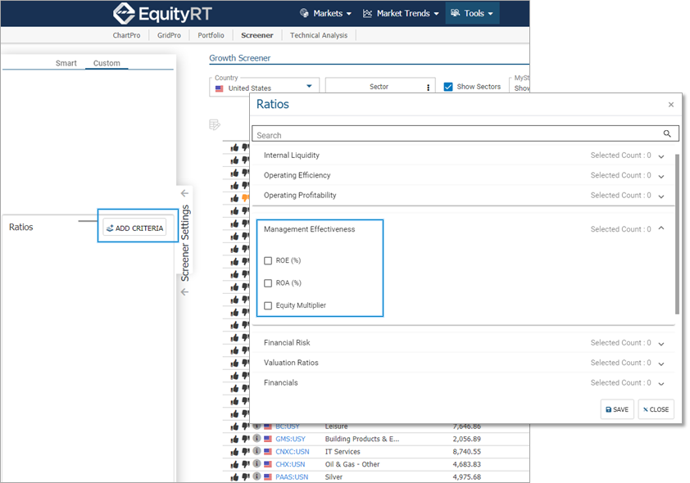690x483 pixels.
Task: Open the Markets menu
Action: (x=325, y=14)
